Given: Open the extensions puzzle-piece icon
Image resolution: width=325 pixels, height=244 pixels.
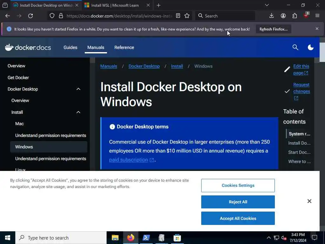Looking at the screenshot, I should 295,16.
